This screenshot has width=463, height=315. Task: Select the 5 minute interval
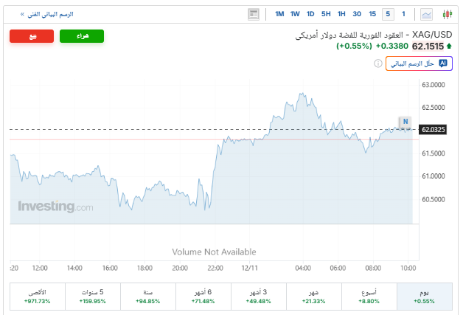click(x=388, y=14)
